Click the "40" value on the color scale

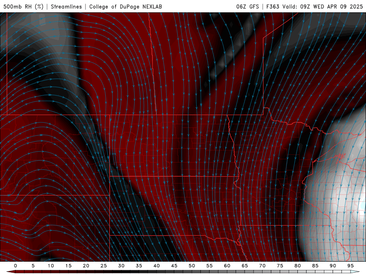coord(156,266)
